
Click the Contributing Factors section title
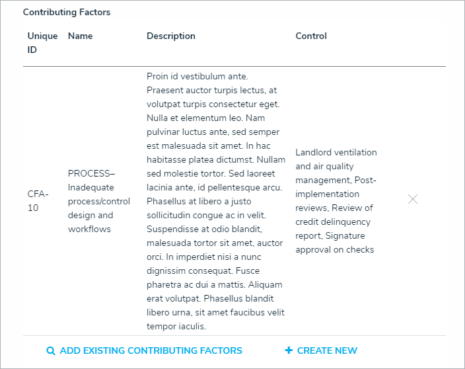point(67,13)
